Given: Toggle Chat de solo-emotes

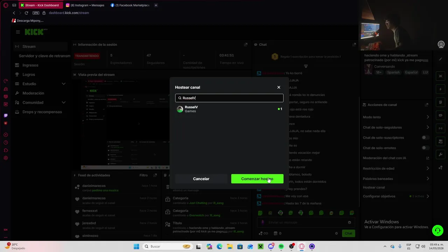Looking at the screenshot, I should [425, 148].
